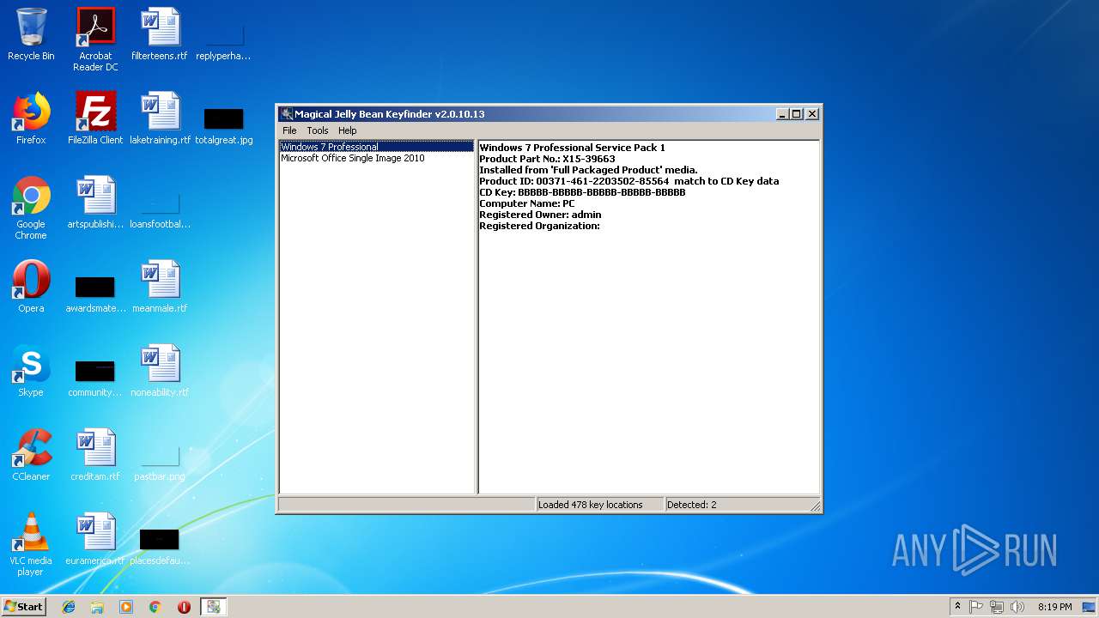Select community... desktop file
Viewport: 1099px width, 618px height.
pos(95,378)
